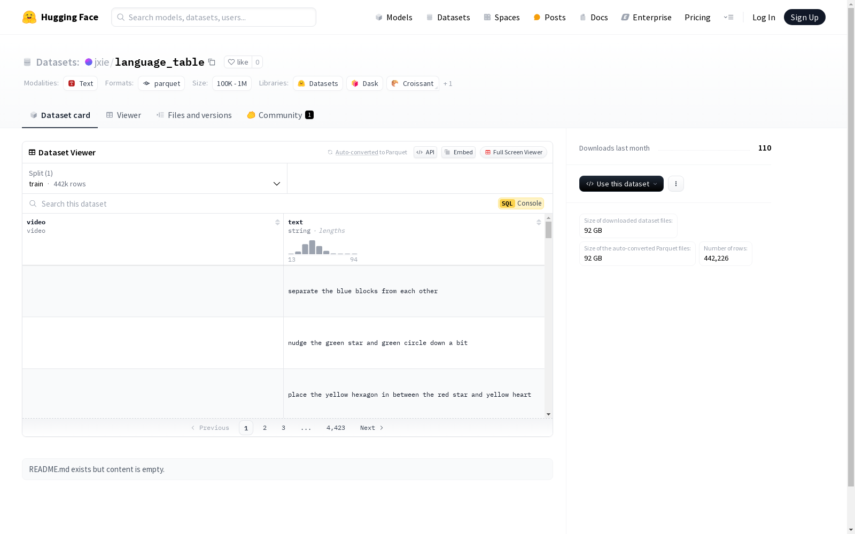Select row 'nudge the green star and green circle'
This screenshot has width=855, height=534.
point(283,343)
